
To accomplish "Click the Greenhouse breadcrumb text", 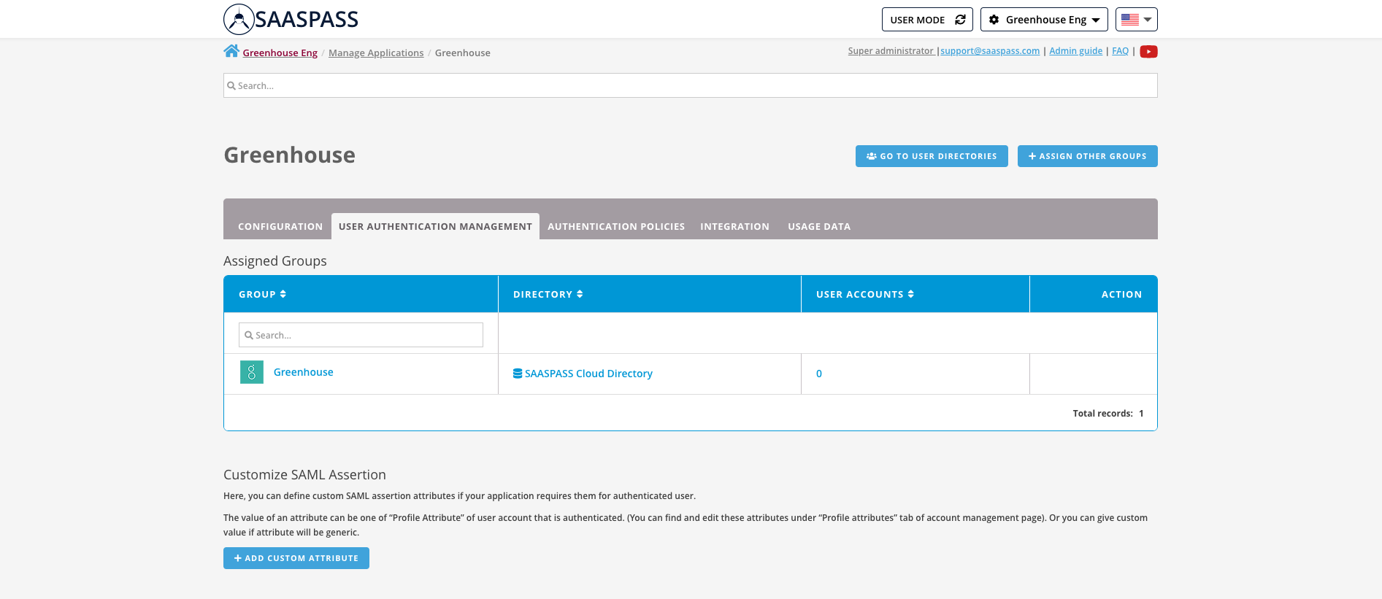I will [x=463, y=53].
